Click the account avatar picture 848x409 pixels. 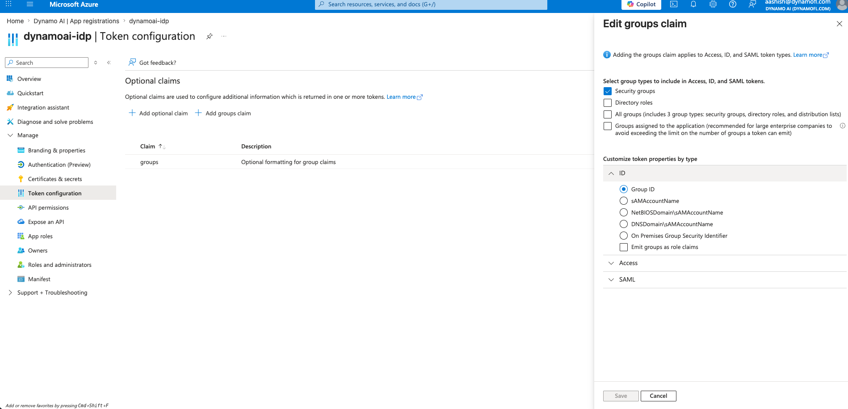(842, 4)
